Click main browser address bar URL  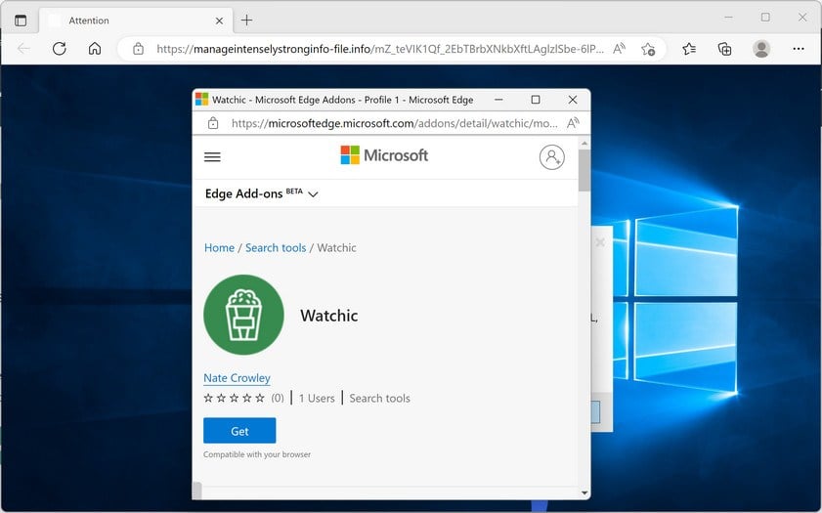380,49
